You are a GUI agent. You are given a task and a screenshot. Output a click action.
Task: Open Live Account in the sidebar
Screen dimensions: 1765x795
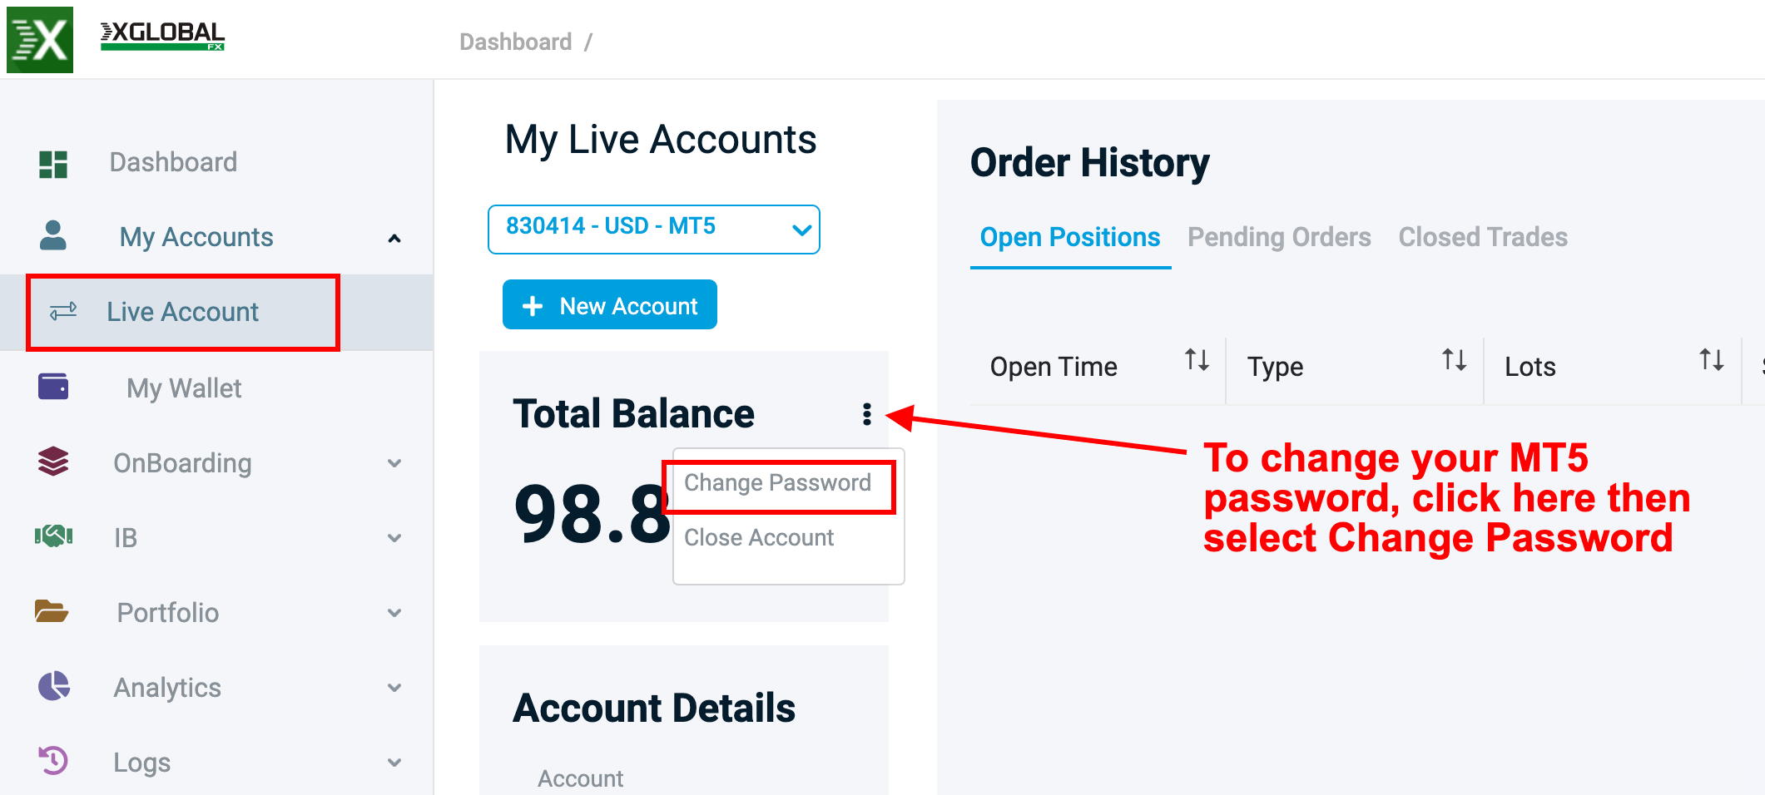(x=183, y=312)
